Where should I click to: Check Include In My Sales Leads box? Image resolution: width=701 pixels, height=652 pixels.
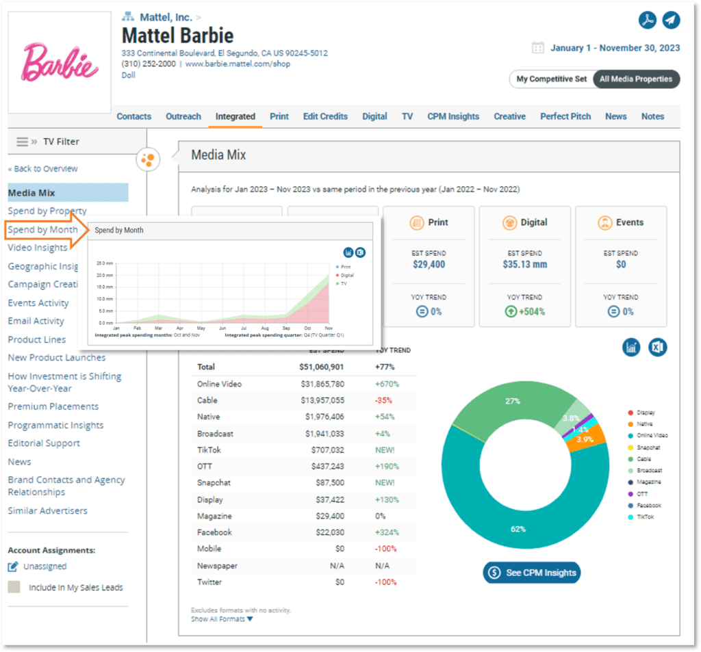point(14,587)
